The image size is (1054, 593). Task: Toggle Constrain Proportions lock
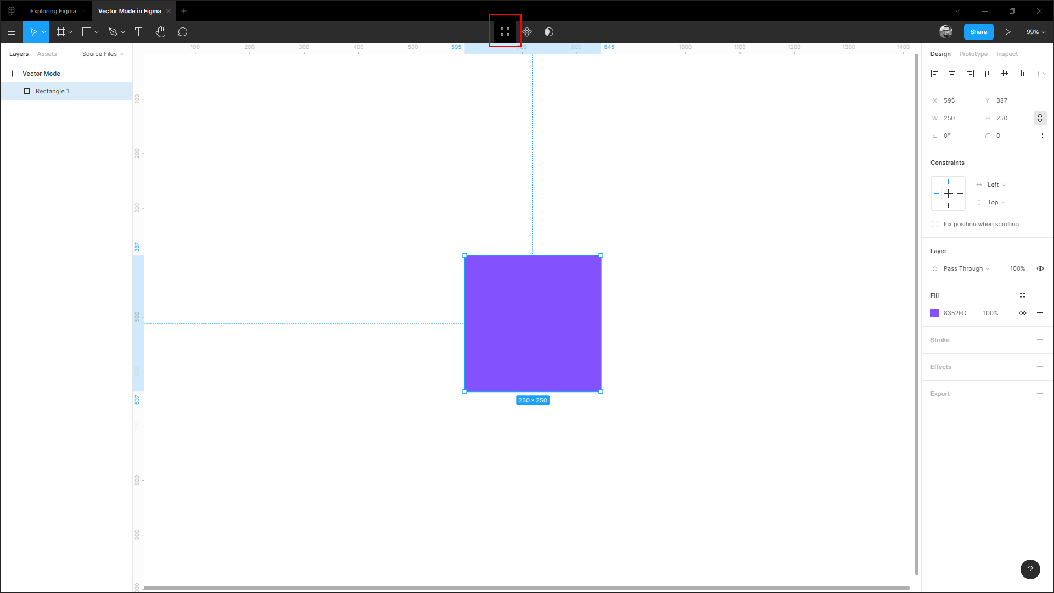pos(1040,118)
